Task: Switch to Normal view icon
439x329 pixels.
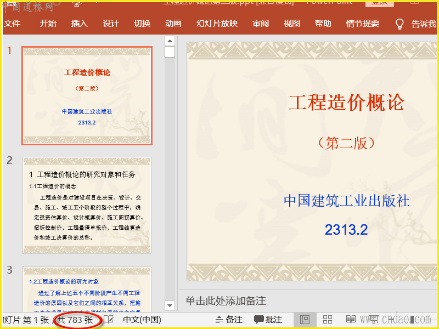Action: (305, 320)
